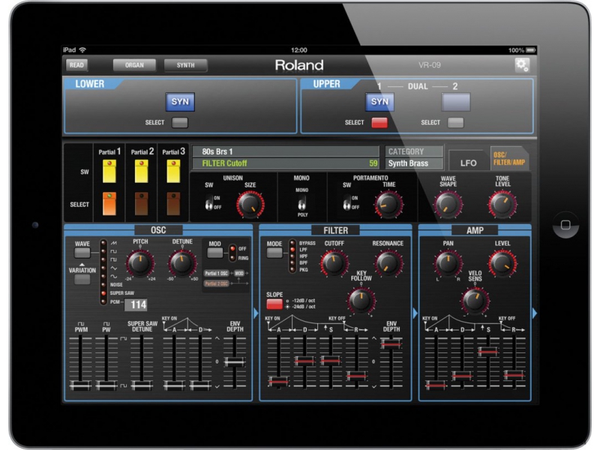Toggle Partial 1 SW yellow switch
This screenshot has height=450, width=600.
tap(109, 171)
